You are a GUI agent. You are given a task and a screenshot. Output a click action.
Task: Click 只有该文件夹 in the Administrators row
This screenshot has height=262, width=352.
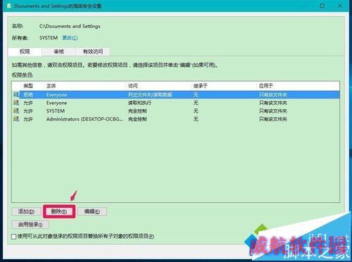[273, 119]
